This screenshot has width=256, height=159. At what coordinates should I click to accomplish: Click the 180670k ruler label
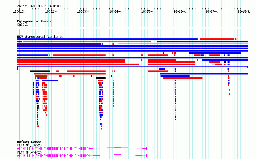[212, 11]
